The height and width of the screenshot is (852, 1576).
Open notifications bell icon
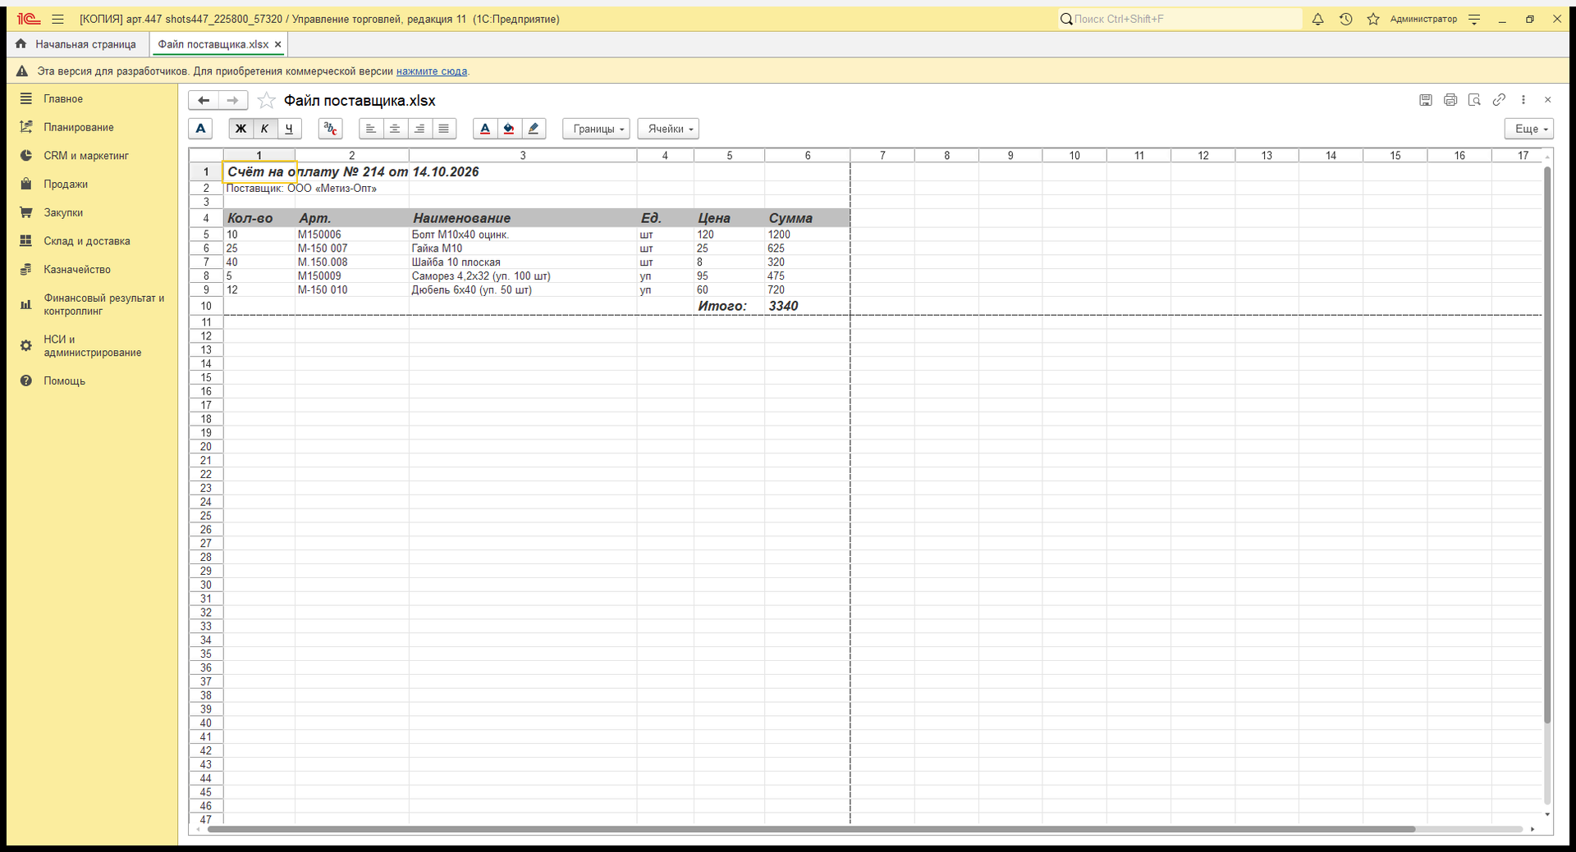[x=1317, y=19]
